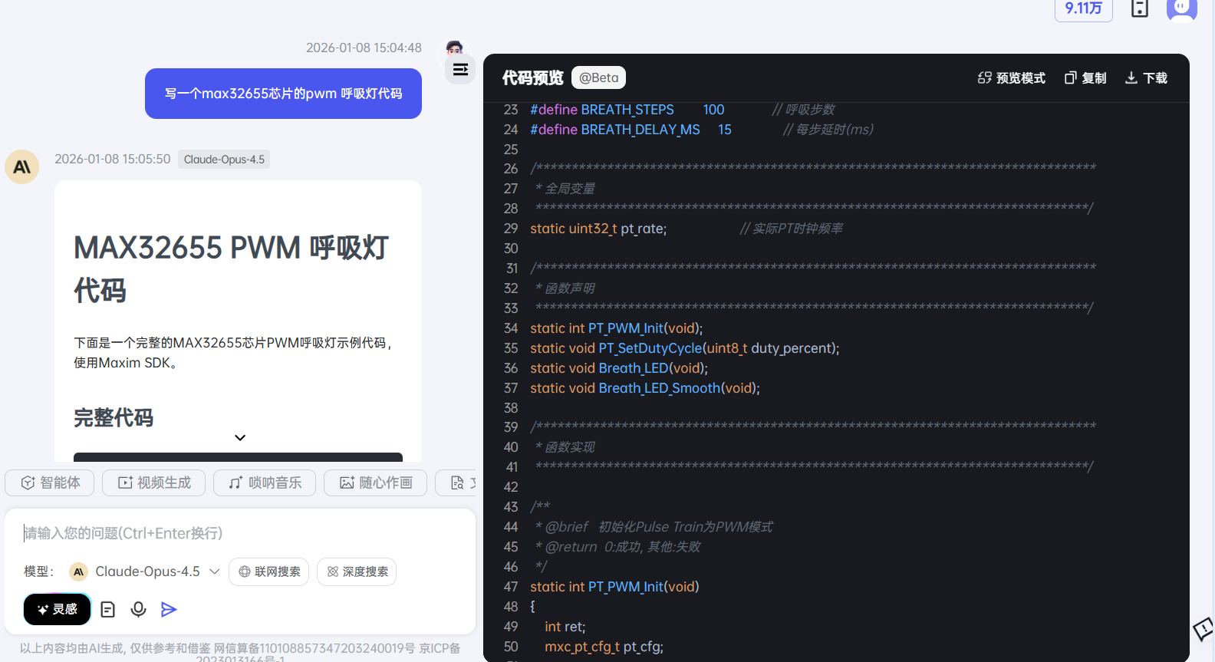Image resolution: width=1215 pixels, height=662 pixels.
Task: Select the 视频生成 video generation tab
Action: pyautogui.click(x=154, y=483)
